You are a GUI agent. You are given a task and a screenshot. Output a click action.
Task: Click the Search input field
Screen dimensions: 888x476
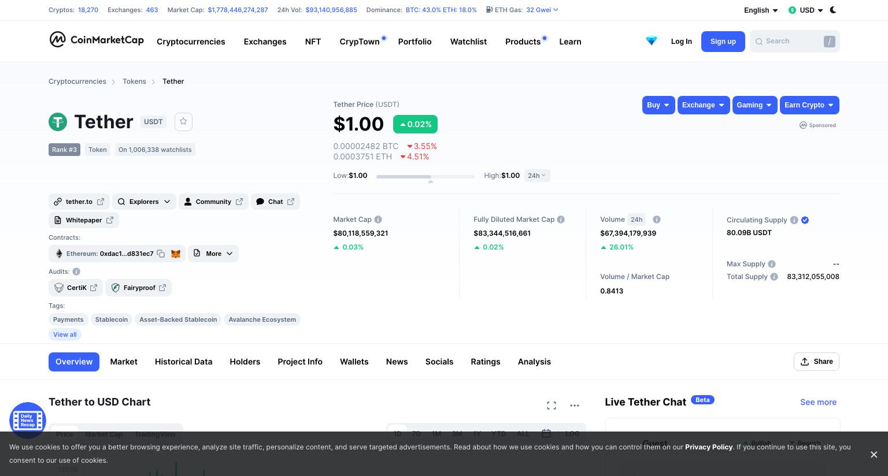(x=794, y=42)
